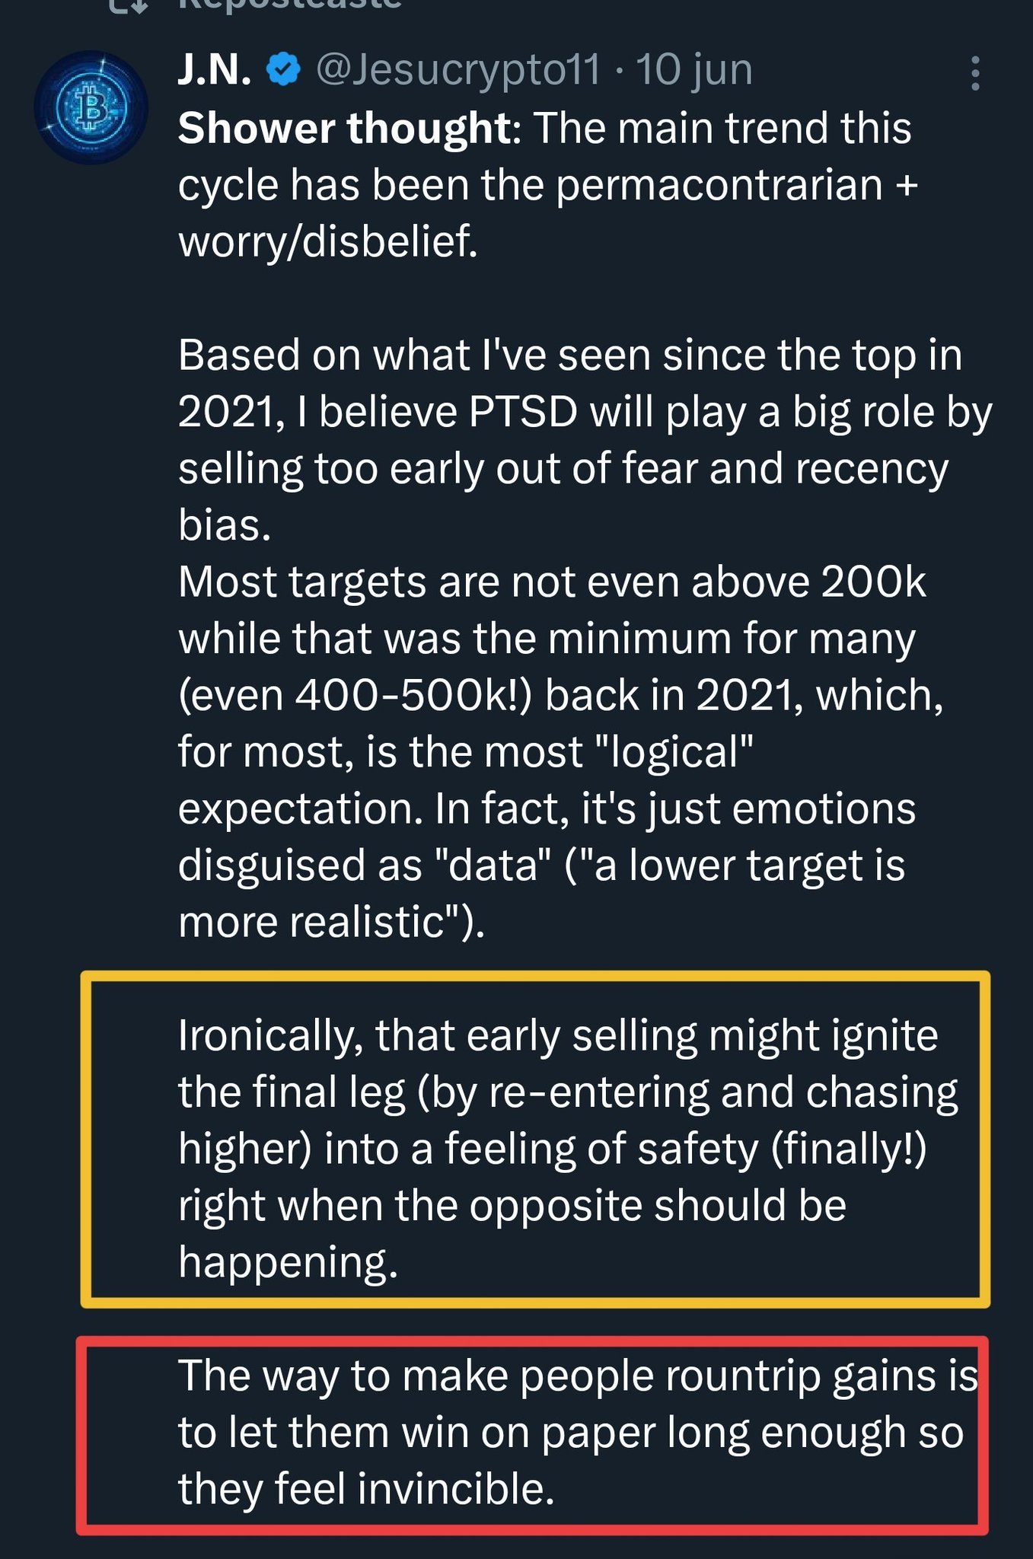1033x1559 pixels.
Task: Open the J.N. display name profile
Action: [x=214, y=70]
